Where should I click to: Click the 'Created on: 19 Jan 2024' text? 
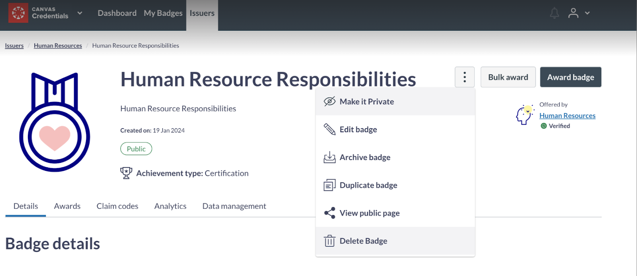point(152,130)
